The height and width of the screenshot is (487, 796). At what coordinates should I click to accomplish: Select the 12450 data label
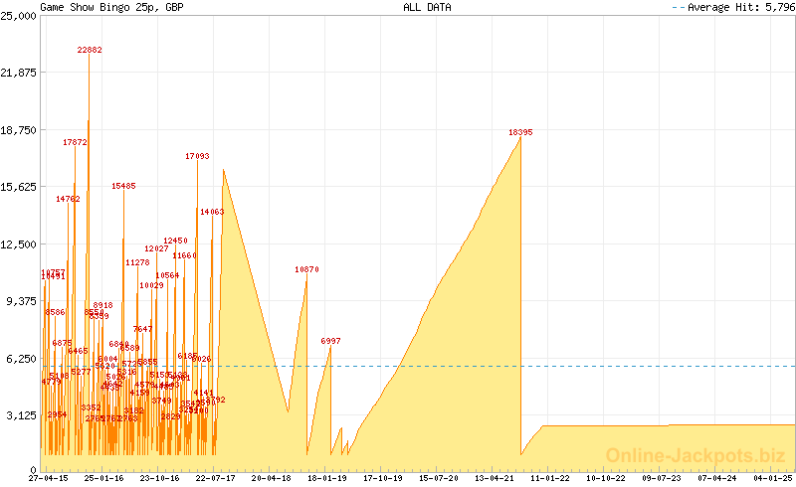[175, 241]
